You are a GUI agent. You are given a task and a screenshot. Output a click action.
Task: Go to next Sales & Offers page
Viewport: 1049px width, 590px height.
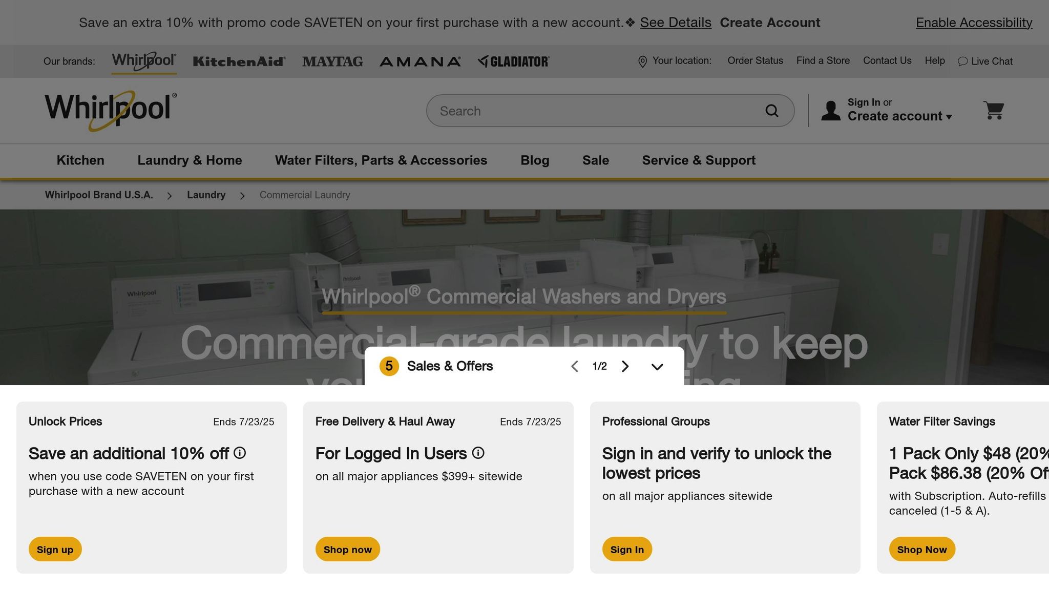pyautogui.click(x=625, y=366)
